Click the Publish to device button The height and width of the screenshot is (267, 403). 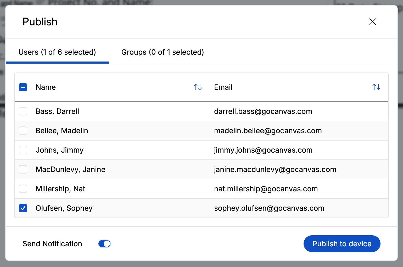[x=342, y=244]
